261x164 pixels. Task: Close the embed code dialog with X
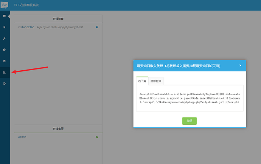tap(240, 65)
